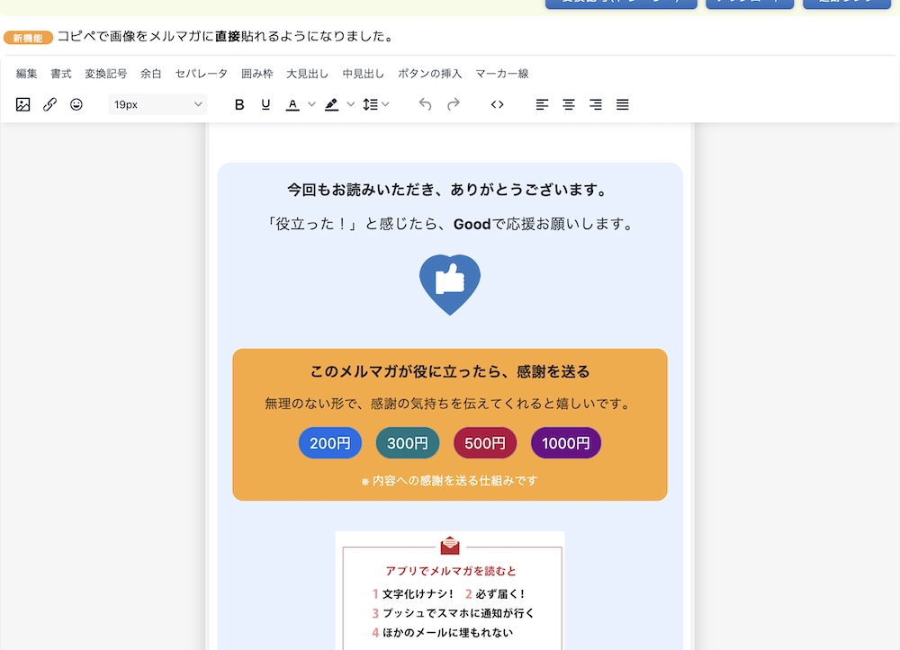Click the insert link icon
The width and height of the screenshot is (900, 650).
[50, 104]
